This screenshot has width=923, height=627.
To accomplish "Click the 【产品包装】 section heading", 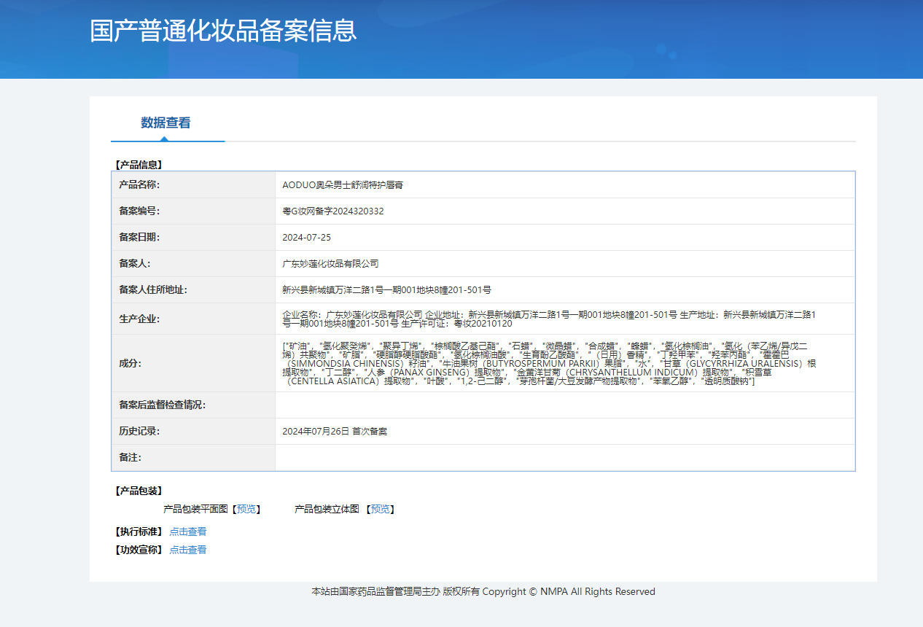I will (139, 491).
